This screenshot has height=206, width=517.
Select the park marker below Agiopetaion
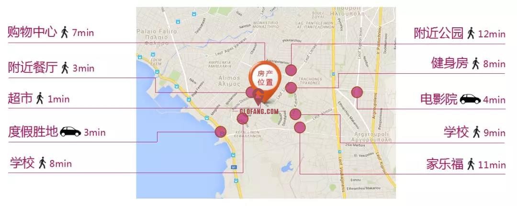pos(291,70)
